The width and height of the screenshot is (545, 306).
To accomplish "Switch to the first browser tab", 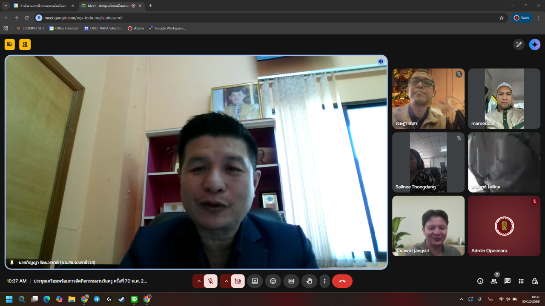I will click(x=43, y=6).
